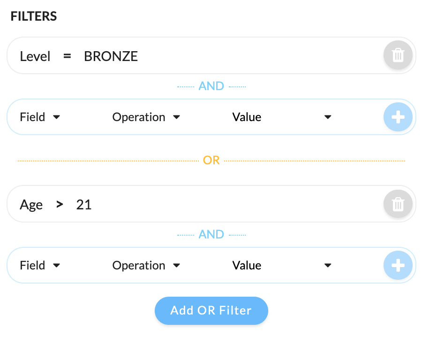Image resolution: width=422 pixels, height=338 pixels.
Task: Delete the Level = BRONZE filter with trash icon
Action: (x=398, y=55)
